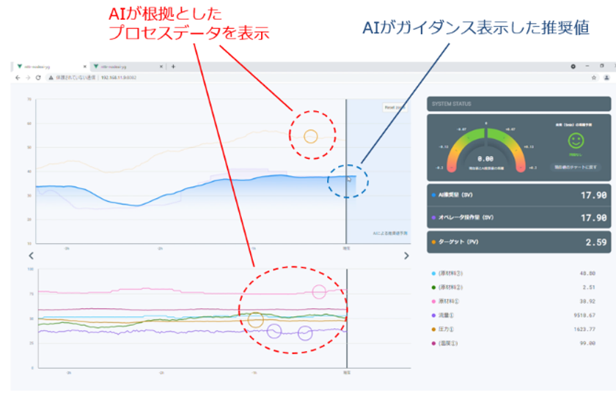Click the orange dot beside ターゲット (PV)
Screen dimensions: 616x393
coord(433,242)
